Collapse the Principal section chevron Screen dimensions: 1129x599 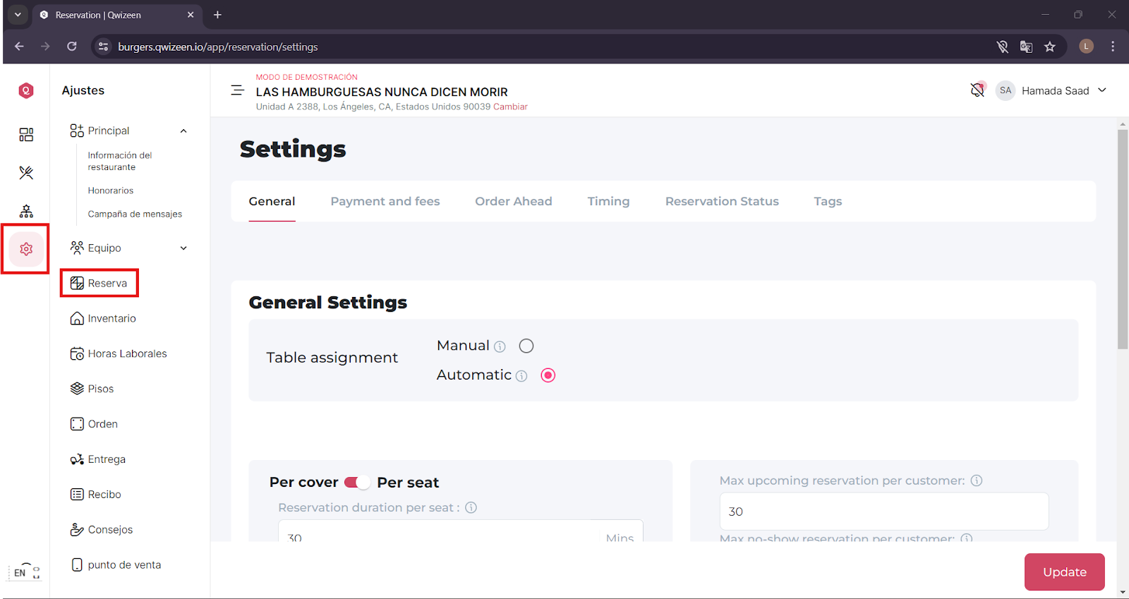183,131
